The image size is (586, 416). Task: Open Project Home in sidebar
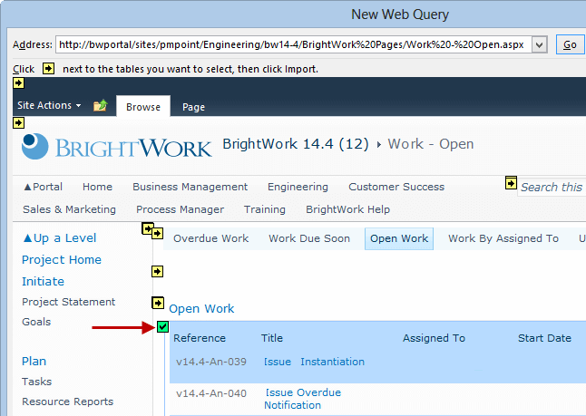[x=62, y=260]
